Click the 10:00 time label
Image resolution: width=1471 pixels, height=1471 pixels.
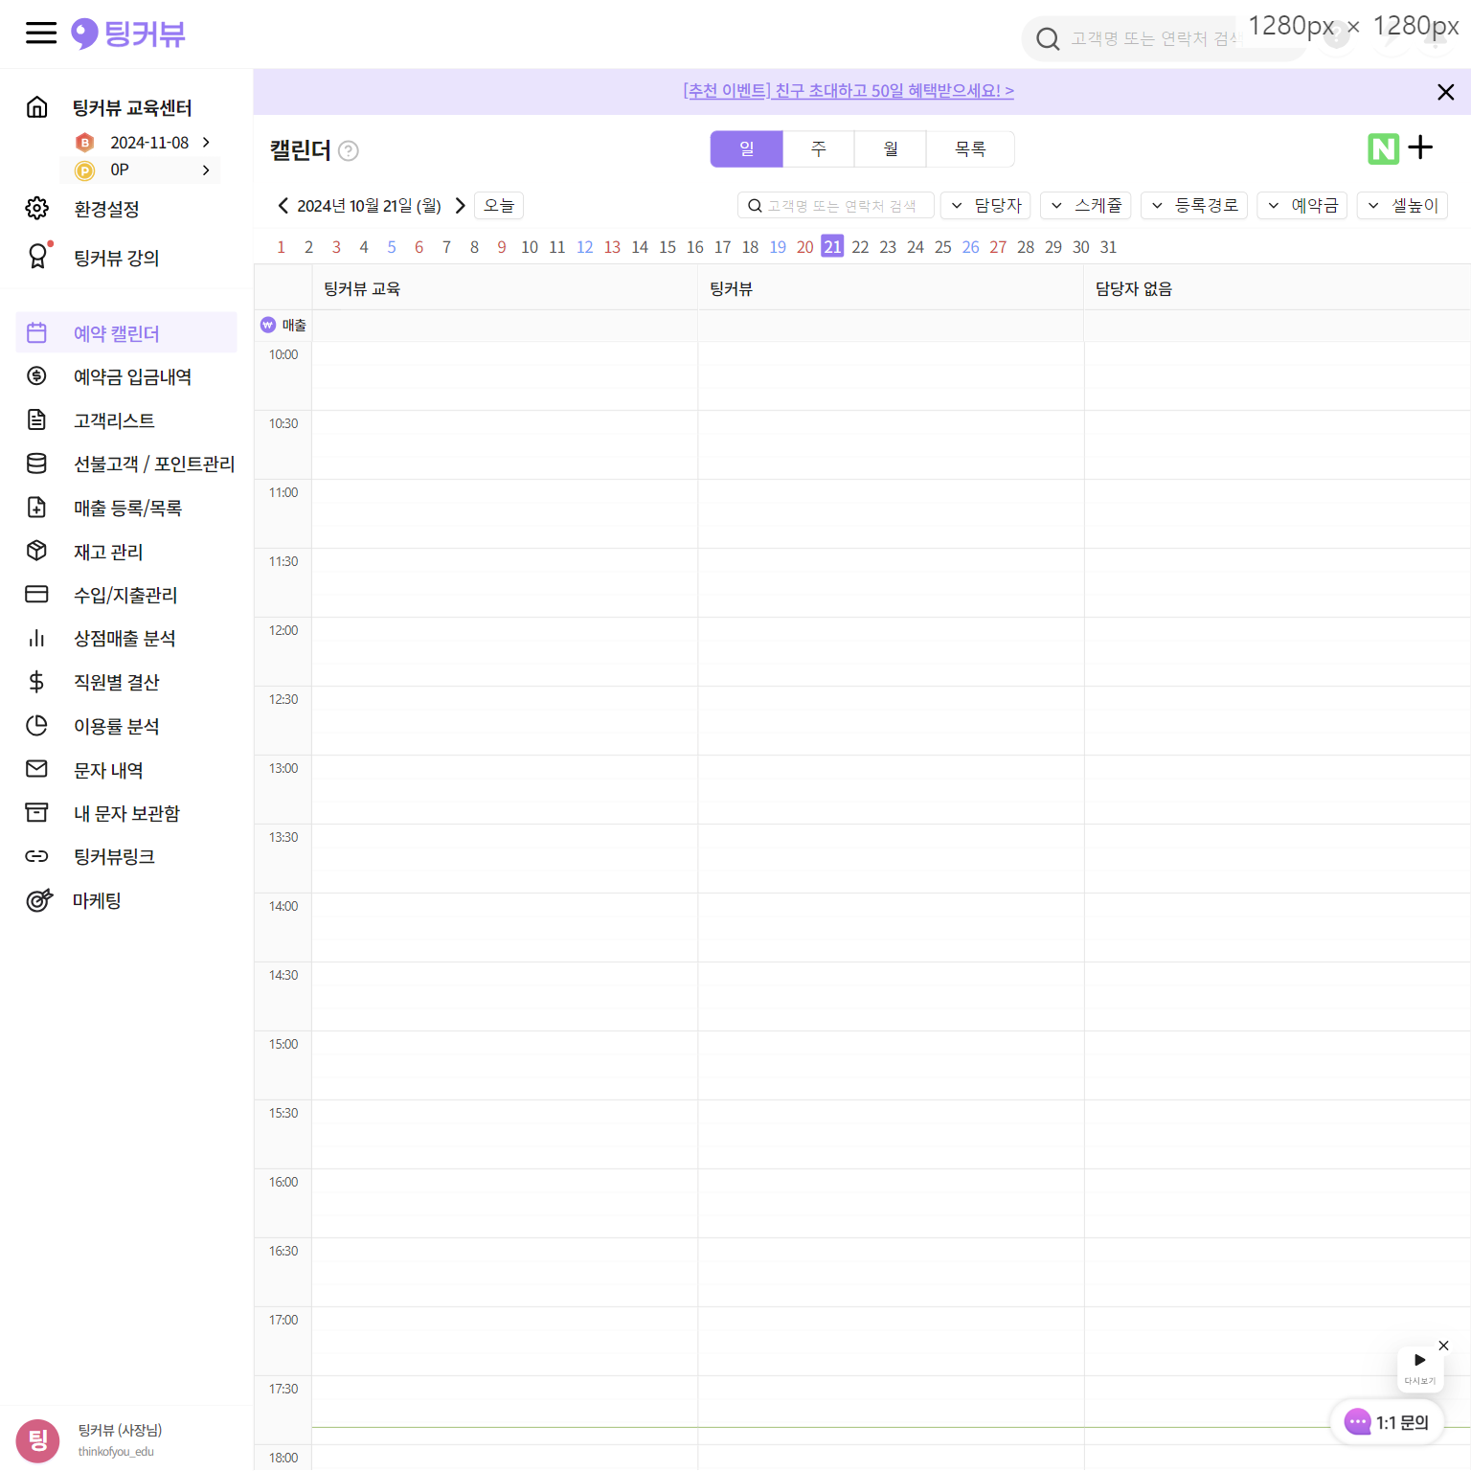(x=283, y=354)
